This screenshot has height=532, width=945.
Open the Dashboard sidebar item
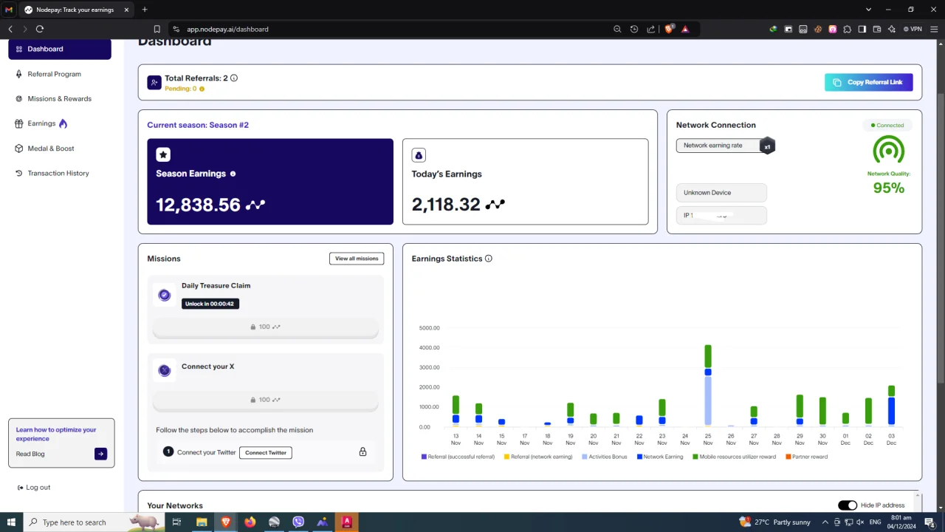tap(60, 49)
